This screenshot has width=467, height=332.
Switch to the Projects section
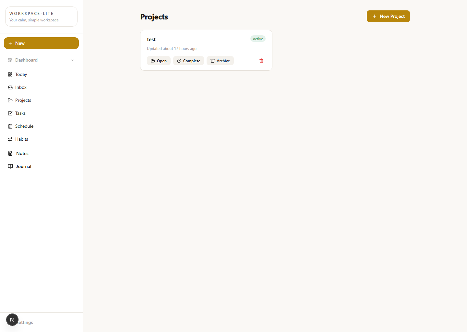point(23,100)
